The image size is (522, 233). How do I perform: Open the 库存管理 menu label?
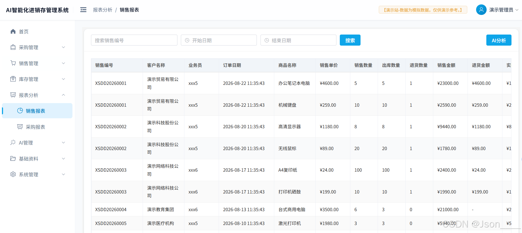point(28,79)
